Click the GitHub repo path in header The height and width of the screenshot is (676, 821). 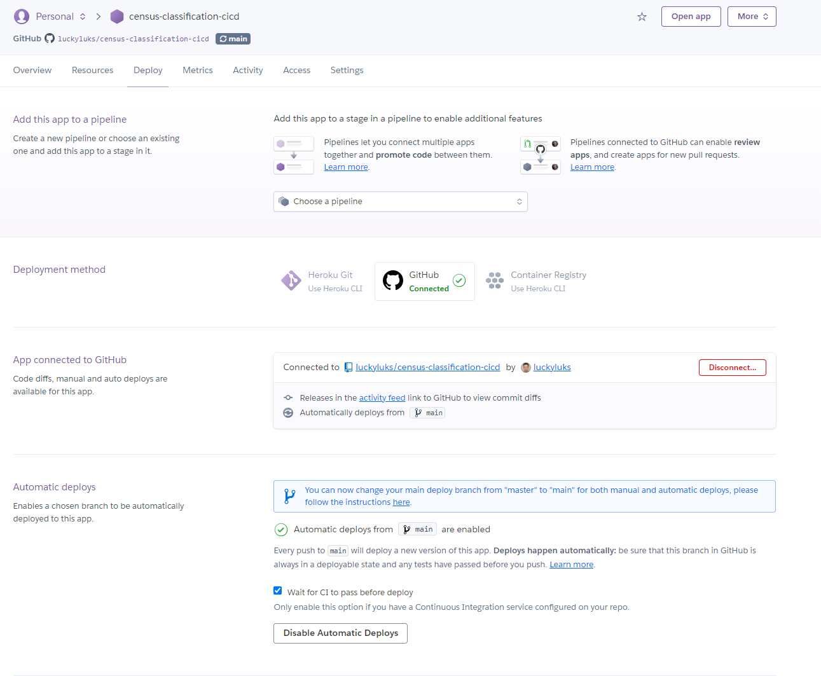pos(134,39)
